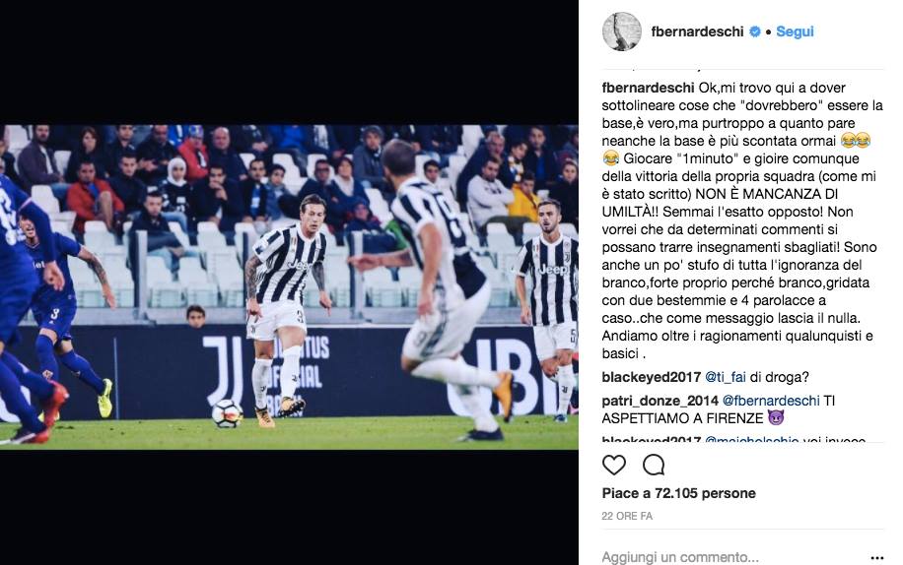
Task: Visit patri_donze_2014 commenter profile
Action: coord(660,401)
